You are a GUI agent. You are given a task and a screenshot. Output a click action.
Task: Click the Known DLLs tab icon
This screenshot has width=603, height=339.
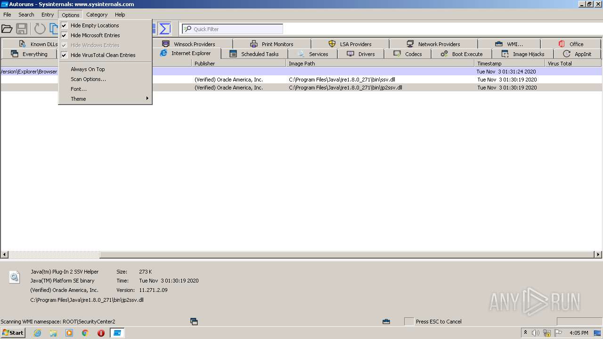pyautogui.click(x=23, y=44)
